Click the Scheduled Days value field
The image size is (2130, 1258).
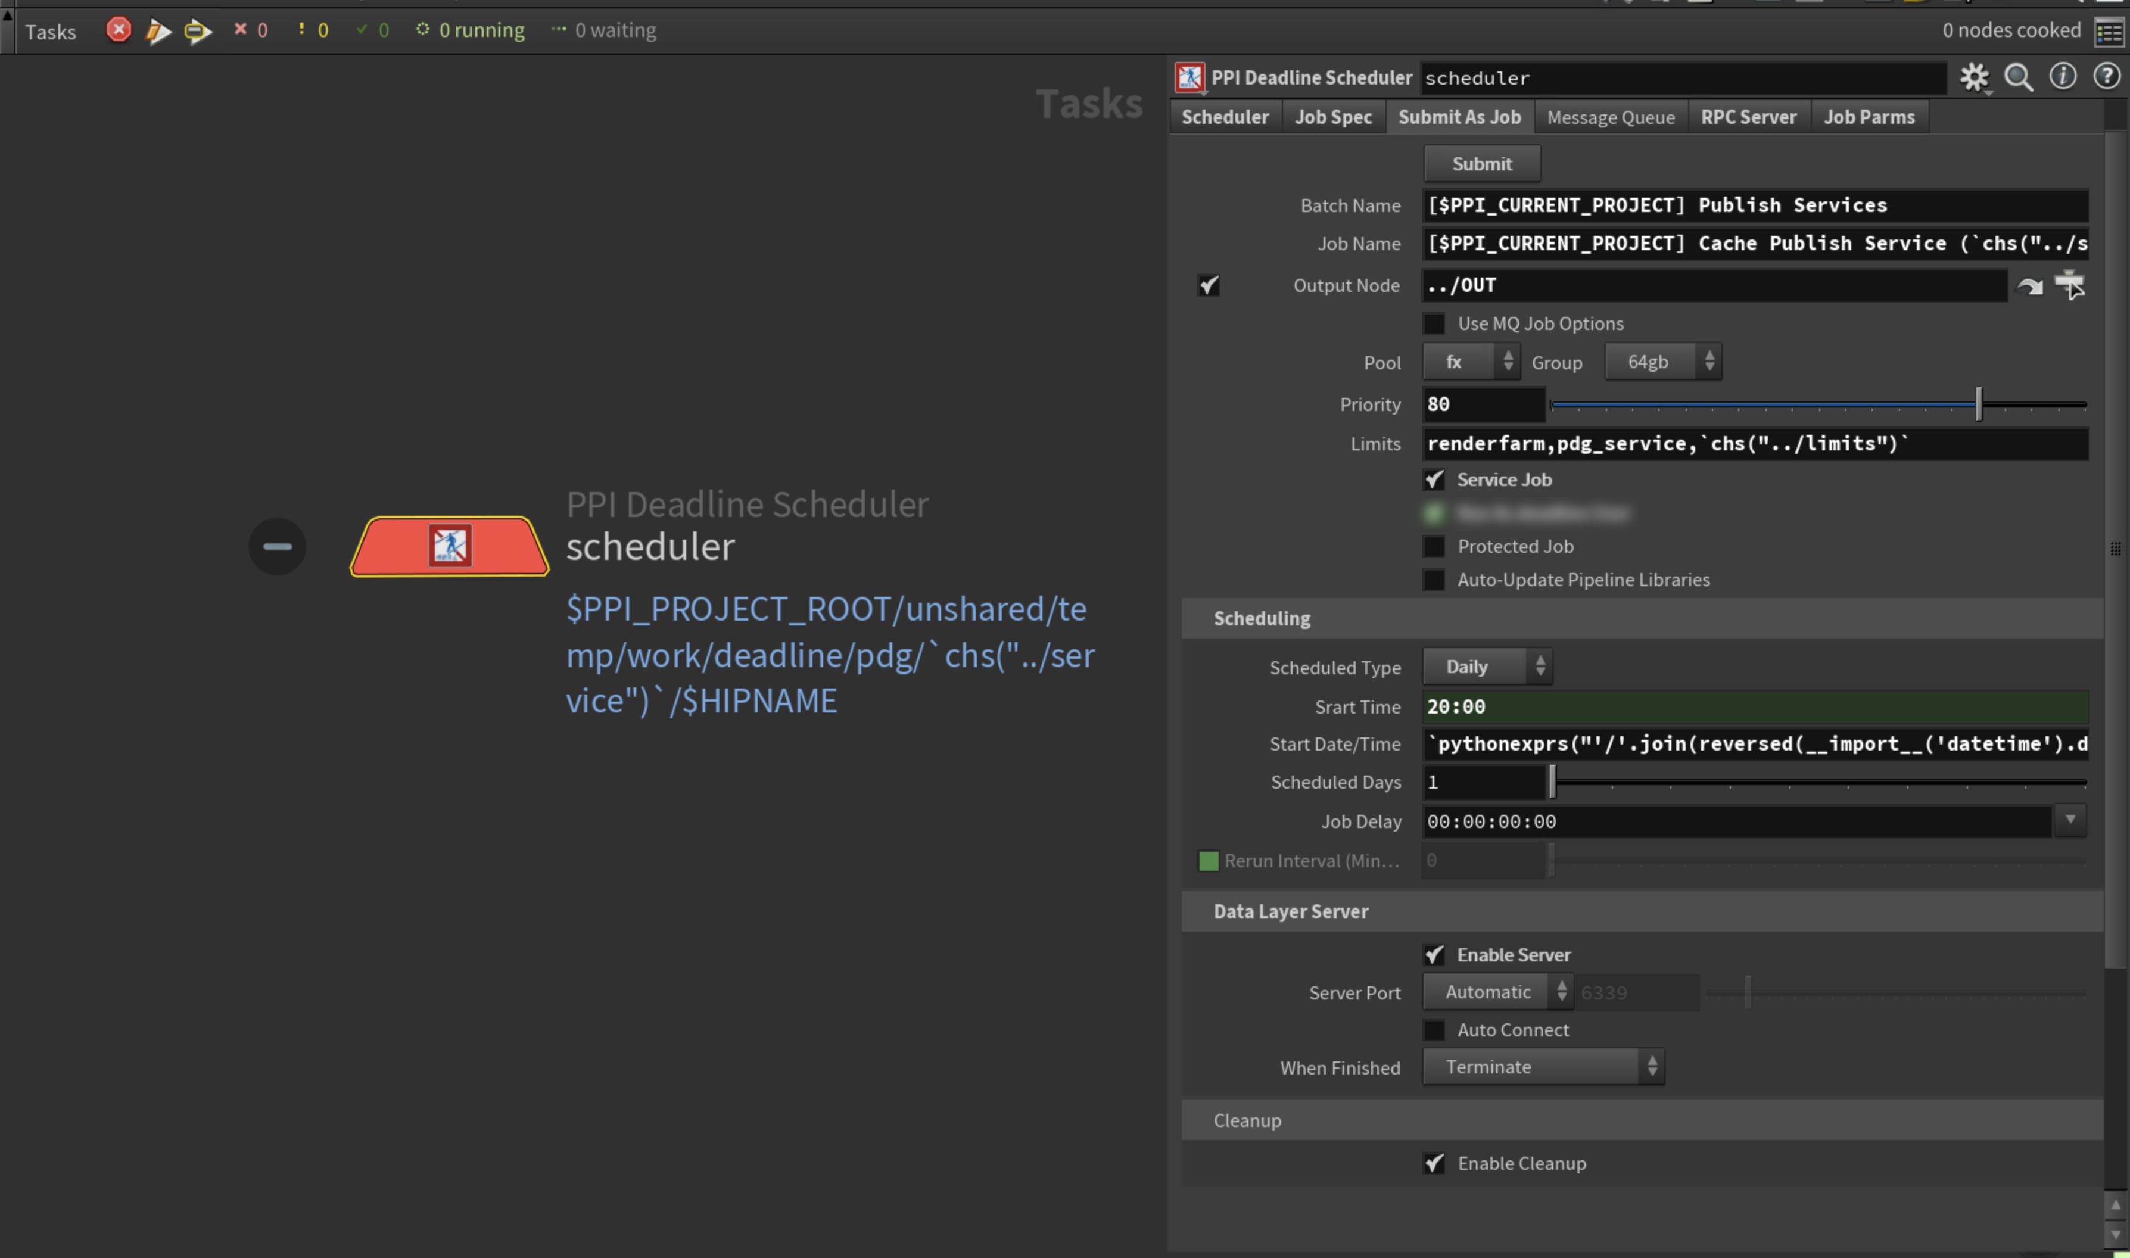[1483, 783]
